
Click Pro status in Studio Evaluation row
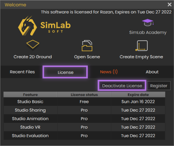coord(84,136)
